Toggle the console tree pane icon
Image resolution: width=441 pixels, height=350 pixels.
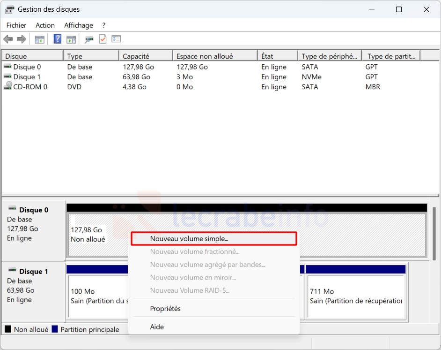40,39
